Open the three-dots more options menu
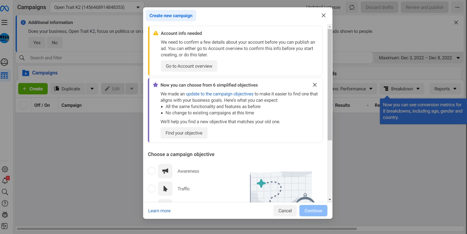 (x=457, y=7)
